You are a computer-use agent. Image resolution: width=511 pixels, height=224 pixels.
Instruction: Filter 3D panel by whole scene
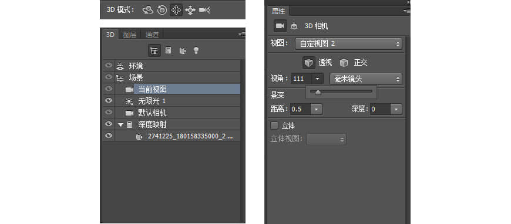[154, 50]
